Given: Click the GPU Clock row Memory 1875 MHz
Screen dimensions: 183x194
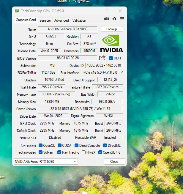Looking at the screenshot, I should (x=81, y=123).
